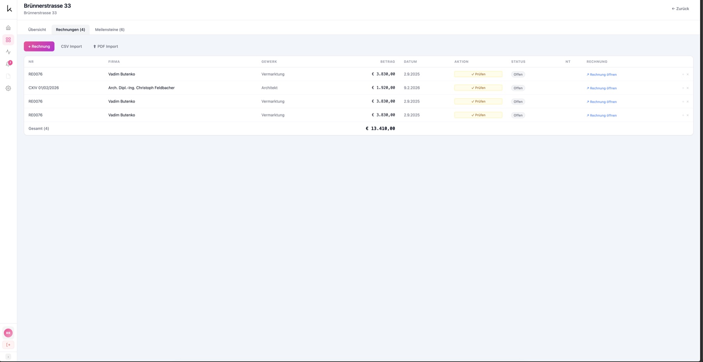Switch to the Übersicht tab
Screen dimensions: 703x362
(37, 30)
